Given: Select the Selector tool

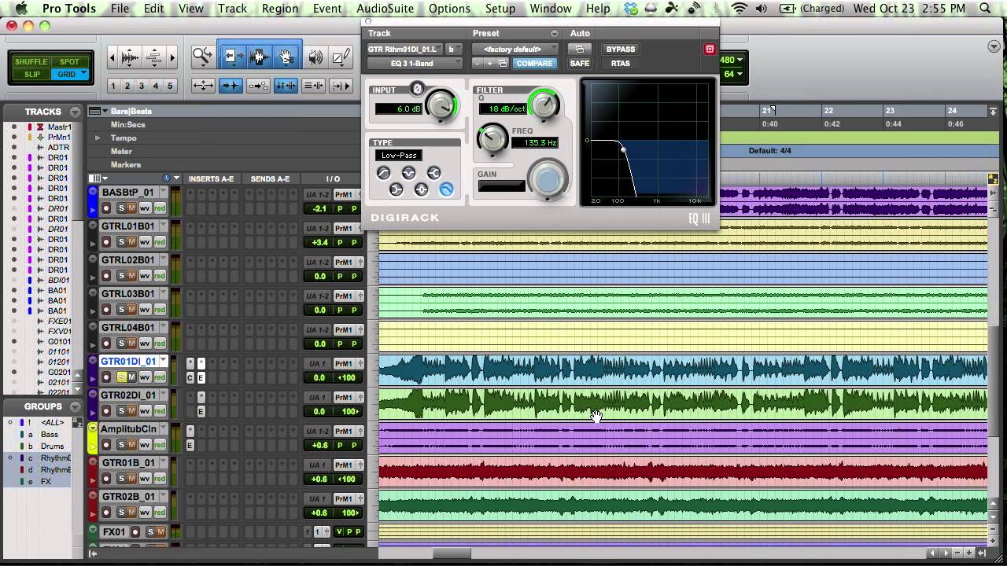Looking at the screenshot, I should [x=260, y=57].
